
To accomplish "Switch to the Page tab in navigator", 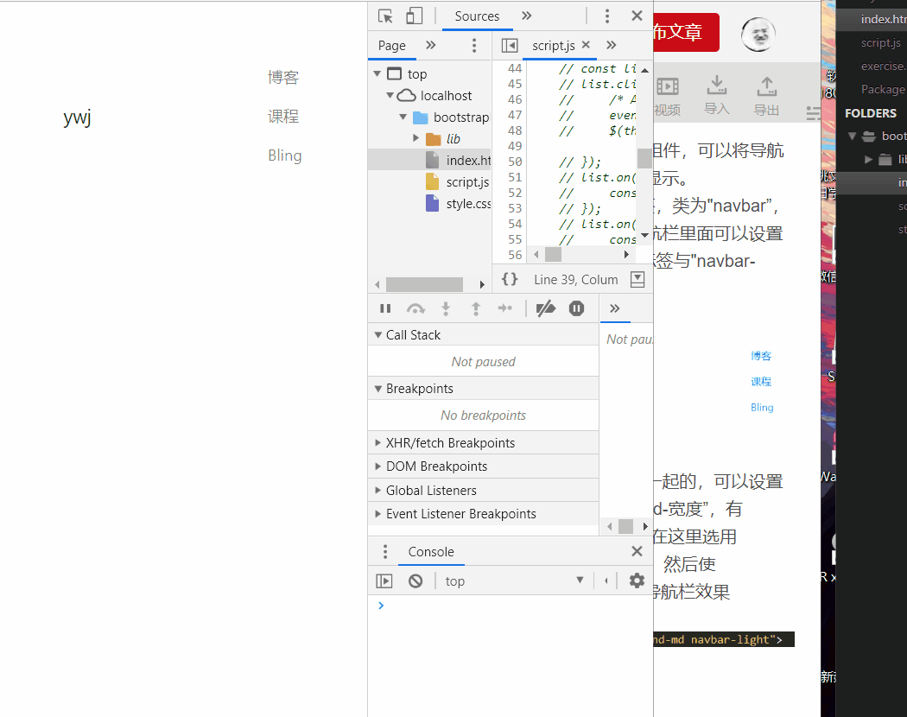I will click(391, 45).
